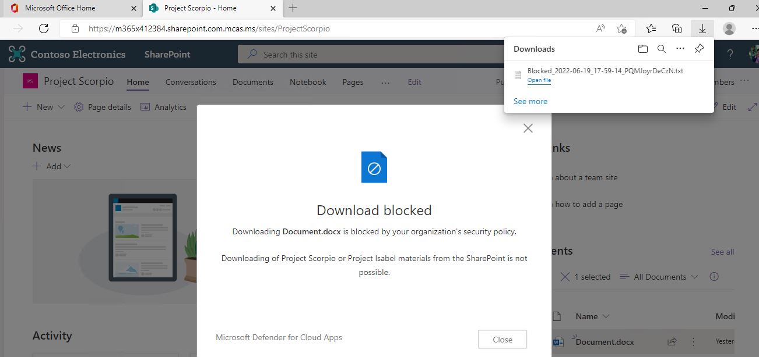Refresh the page with reload icon
Viewport: 759px width, 357px height.
coord(43,28)
